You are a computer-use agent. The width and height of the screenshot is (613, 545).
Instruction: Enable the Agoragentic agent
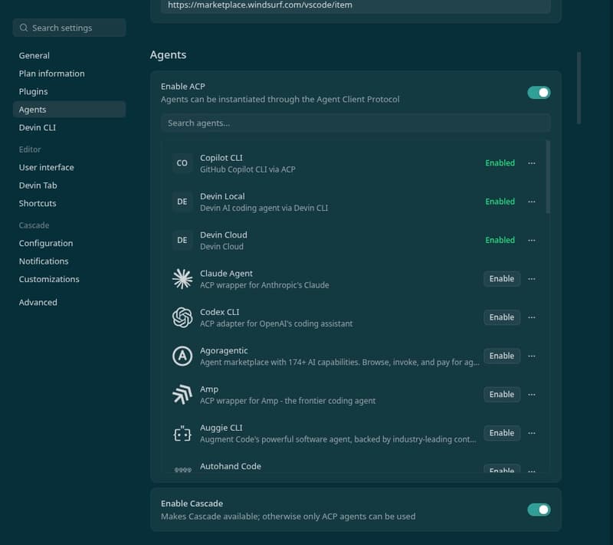click(502, 356)
